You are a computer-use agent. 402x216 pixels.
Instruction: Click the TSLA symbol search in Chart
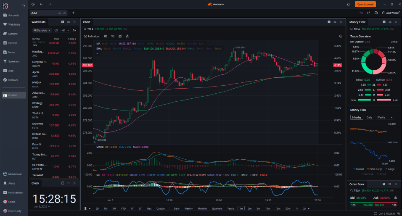point(89,29)
